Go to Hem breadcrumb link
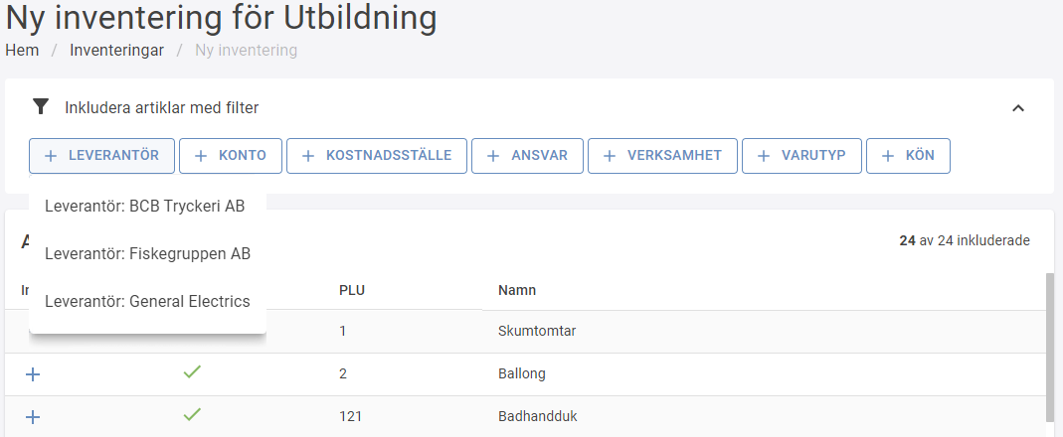The width and height of the screenshot is (1063, 437). pyautogui.click(x=22, y=50)
